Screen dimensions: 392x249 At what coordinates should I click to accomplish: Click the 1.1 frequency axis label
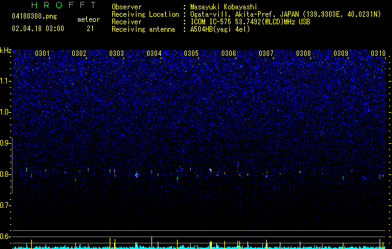pos(5,81)
